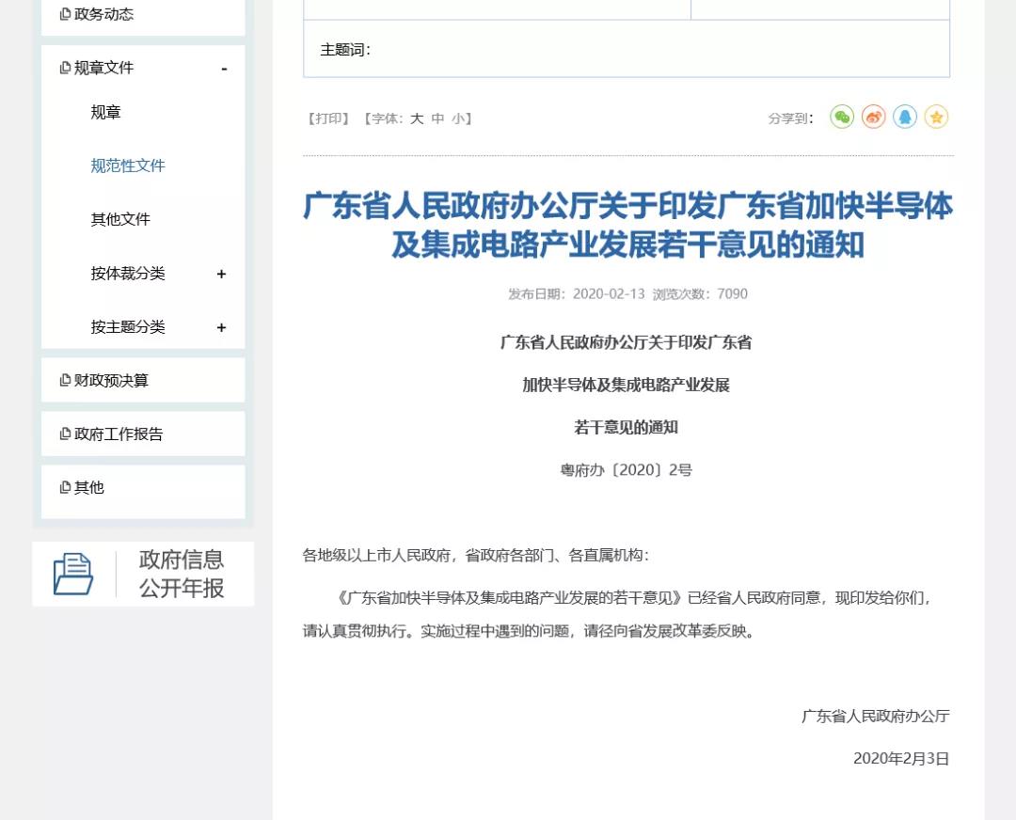The width and height of the screenshot is (1016, 820).
Task: Click the 政府信息公开年报 banner text
Action: point(182,574)
